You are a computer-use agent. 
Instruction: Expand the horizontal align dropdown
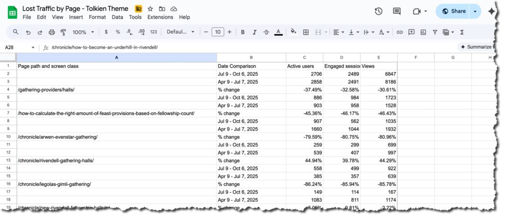click(338, 32)
